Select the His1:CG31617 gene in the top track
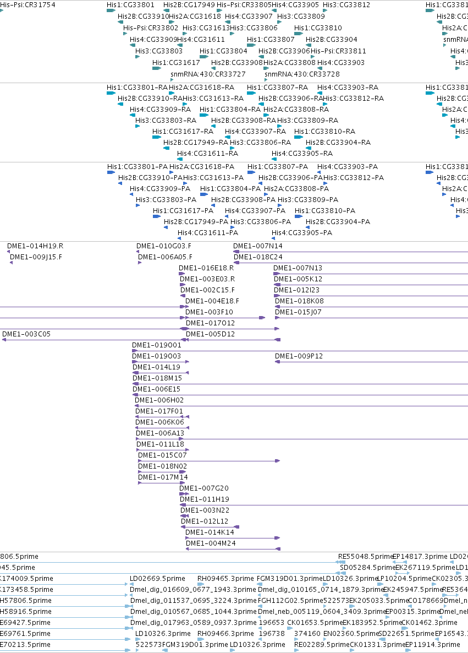Viewport: 468px width, 653px height. click(x=176, y=62)
